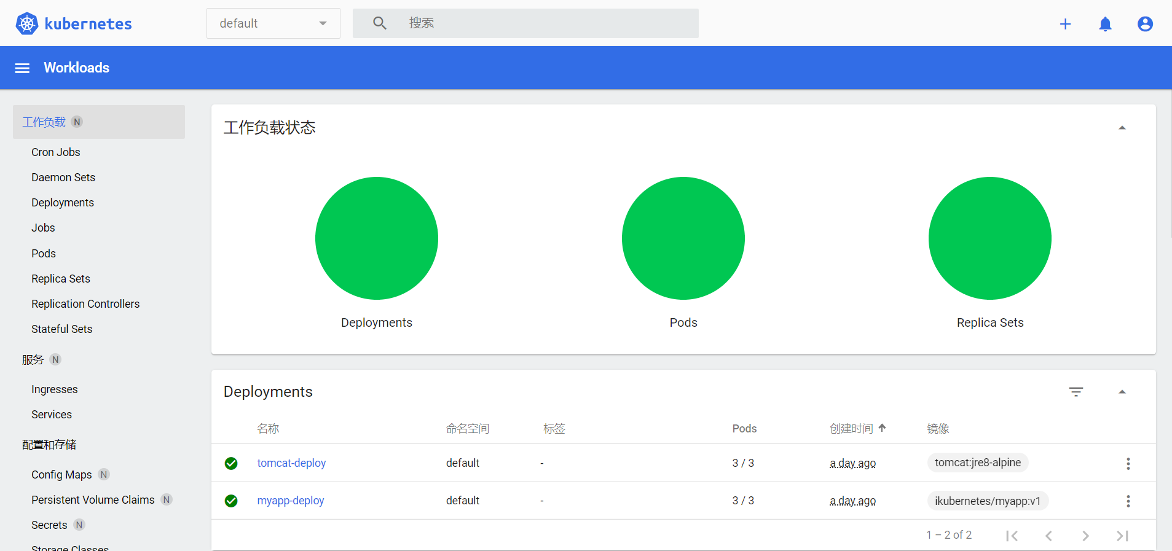This screenshot has height=551, width=1172.
Task: Open Cron Jobs in the sidebar
Action: 56,152
